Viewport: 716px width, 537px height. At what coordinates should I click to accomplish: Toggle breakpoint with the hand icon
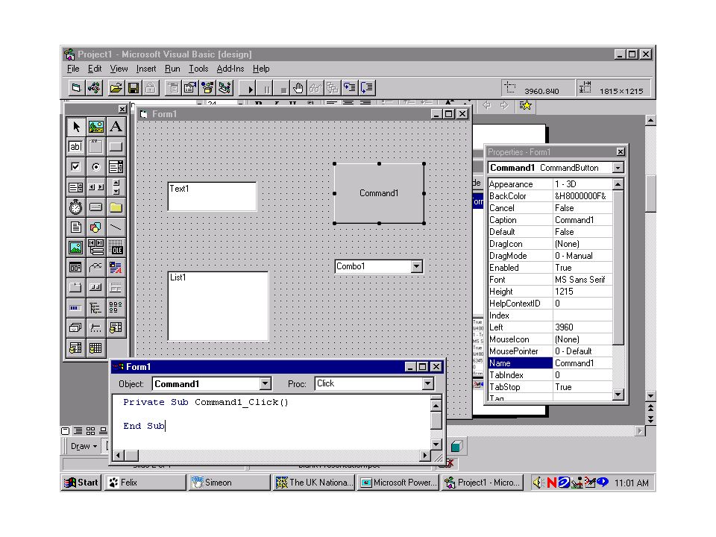point(298,88)
